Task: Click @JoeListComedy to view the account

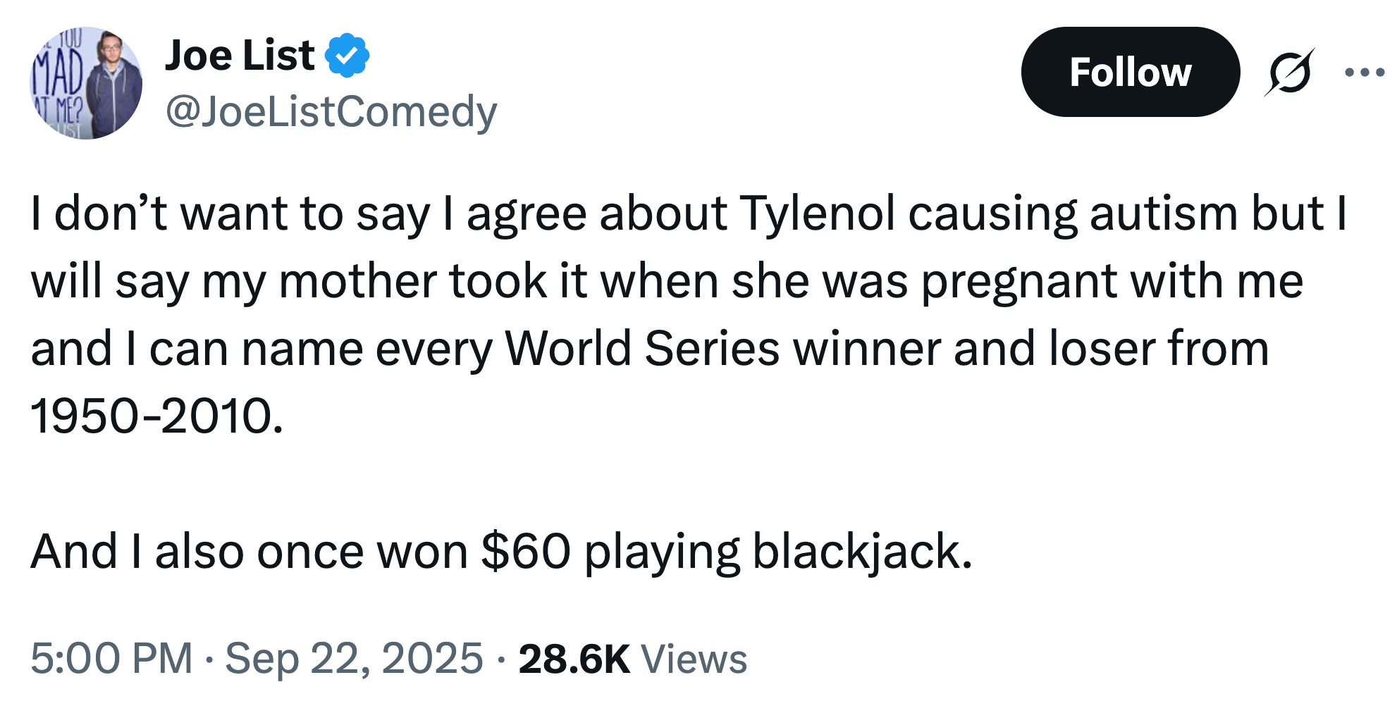Action: point(330,110)
